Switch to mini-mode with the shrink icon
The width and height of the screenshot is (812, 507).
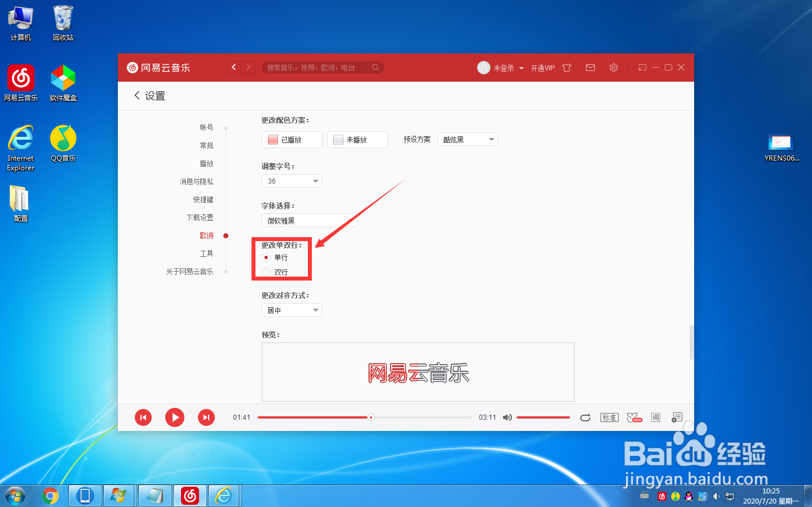(x=642, y=67)
